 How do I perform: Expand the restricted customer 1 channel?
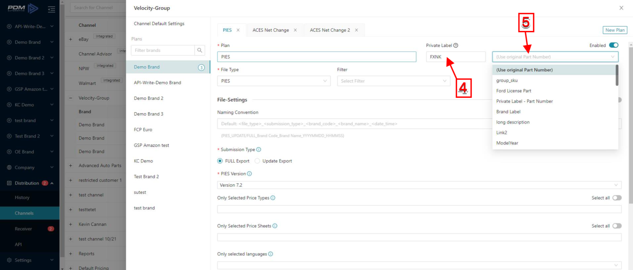coord(71,180)
